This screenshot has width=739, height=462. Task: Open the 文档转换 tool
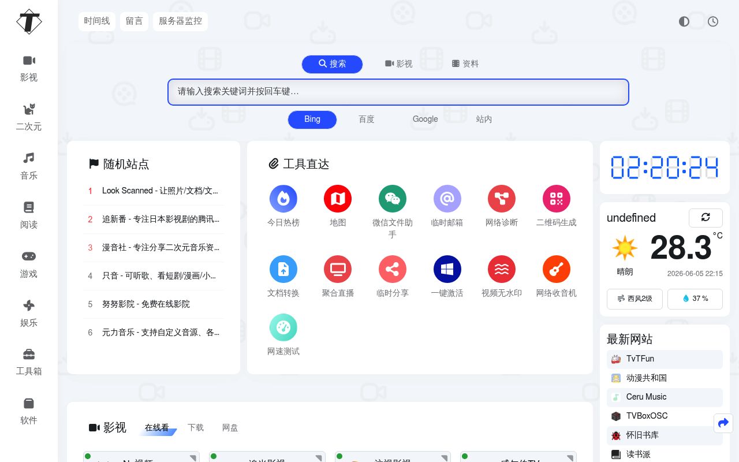coord(283,277)
